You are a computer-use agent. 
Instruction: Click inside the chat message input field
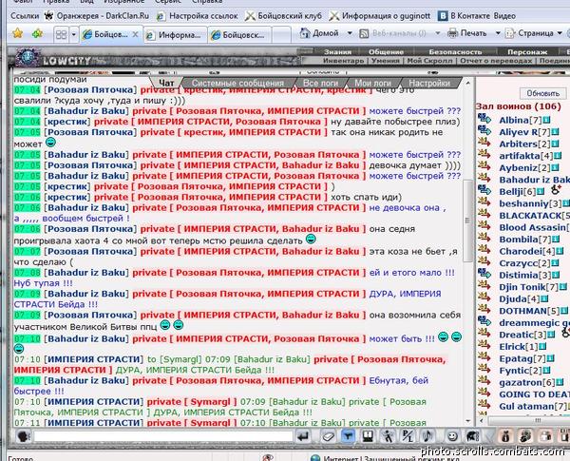(163, 436)
